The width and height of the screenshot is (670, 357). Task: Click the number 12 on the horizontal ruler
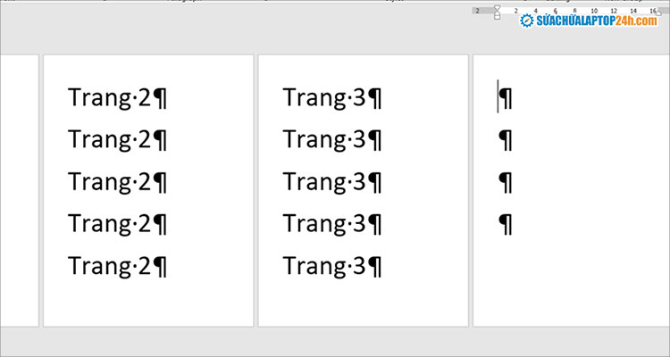tap(612, 11)
